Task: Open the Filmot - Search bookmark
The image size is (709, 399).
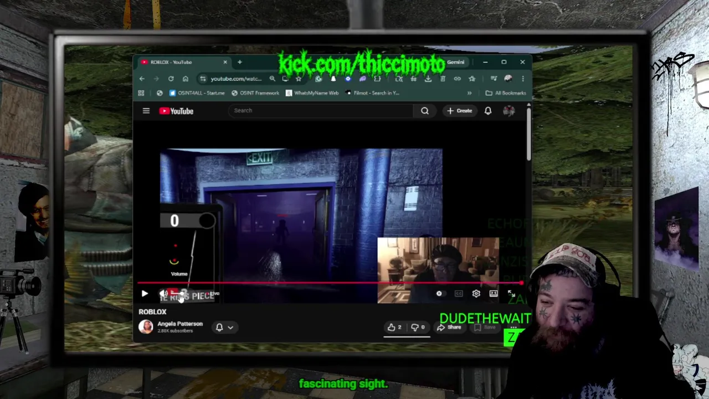Action: pos(372,93)
